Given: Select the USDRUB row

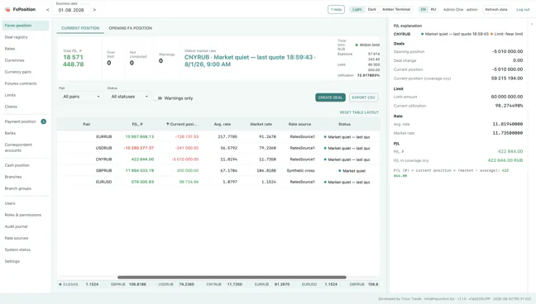Looking at the screenshot, I should (x=218, y=148).
